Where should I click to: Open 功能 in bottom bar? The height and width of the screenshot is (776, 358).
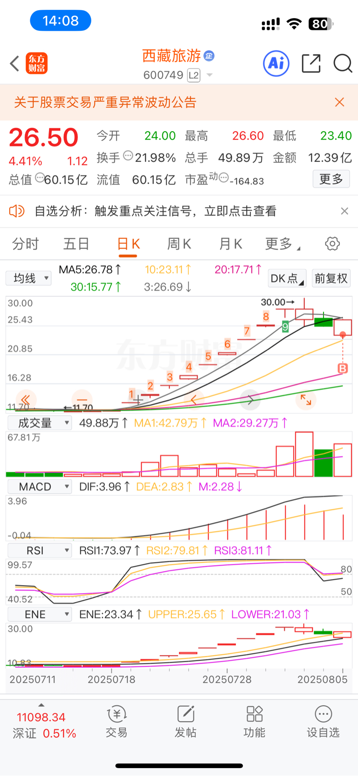coord(255,722)
